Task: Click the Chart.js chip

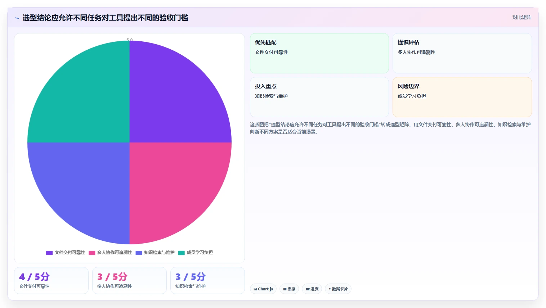Action: tap(263, 289)
